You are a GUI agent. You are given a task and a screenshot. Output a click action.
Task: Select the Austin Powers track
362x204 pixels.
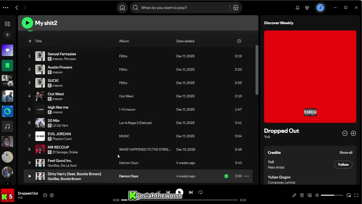pos(138,69)
